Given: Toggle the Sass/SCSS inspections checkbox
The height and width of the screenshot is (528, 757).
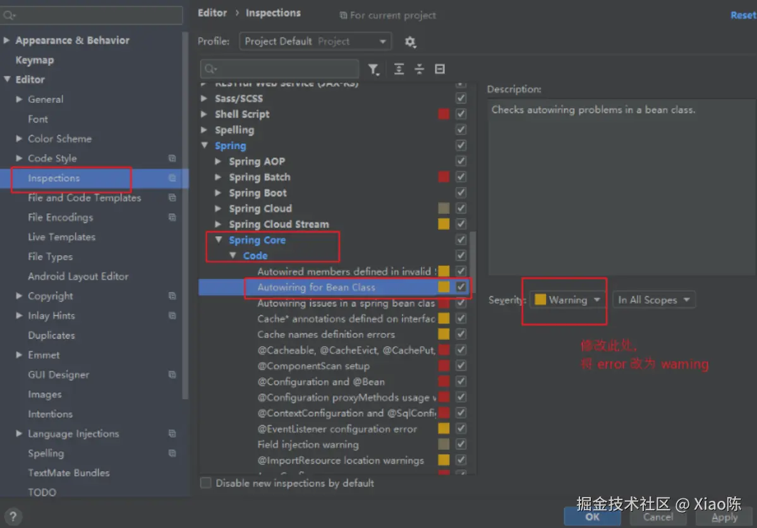Looking at the screenshot, I should pyautogui.click(x=461, y=99).
